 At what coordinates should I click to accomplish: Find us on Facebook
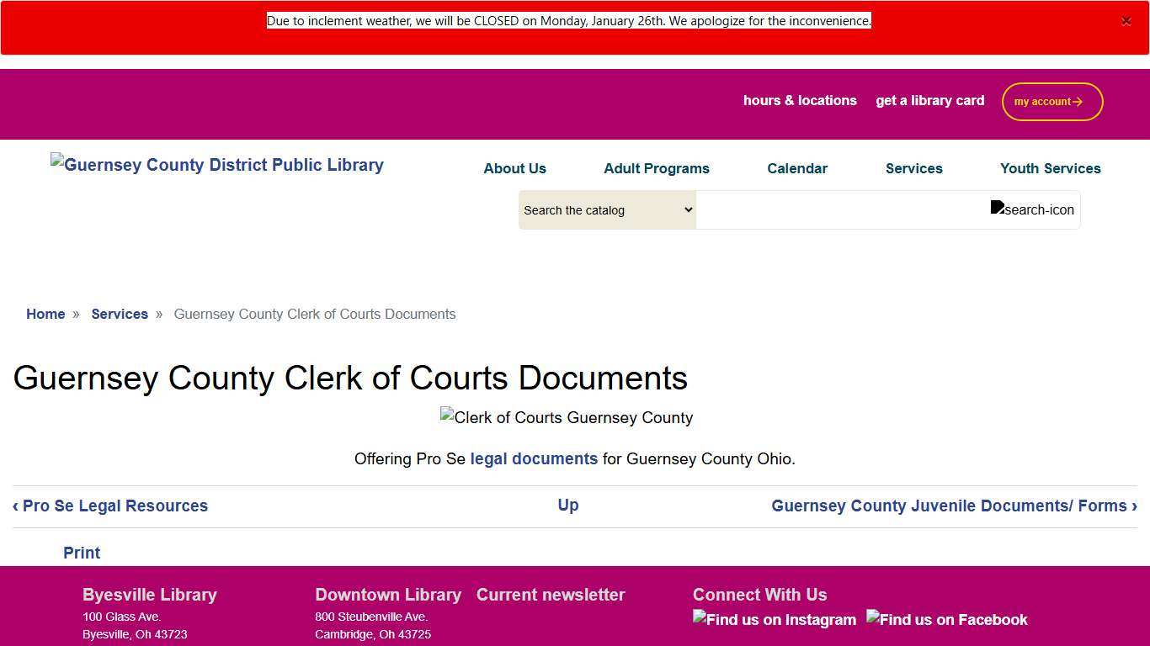click(x=946, y=620)
